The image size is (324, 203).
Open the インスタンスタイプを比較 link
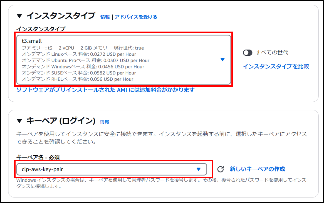(276, 66)
